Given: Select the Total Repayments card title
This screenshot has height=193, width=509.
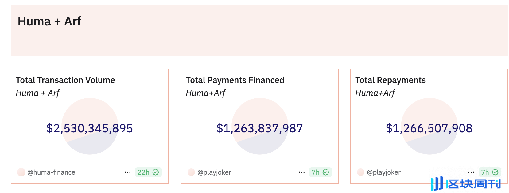Looking at the screenshot, I should coord(390,80).
